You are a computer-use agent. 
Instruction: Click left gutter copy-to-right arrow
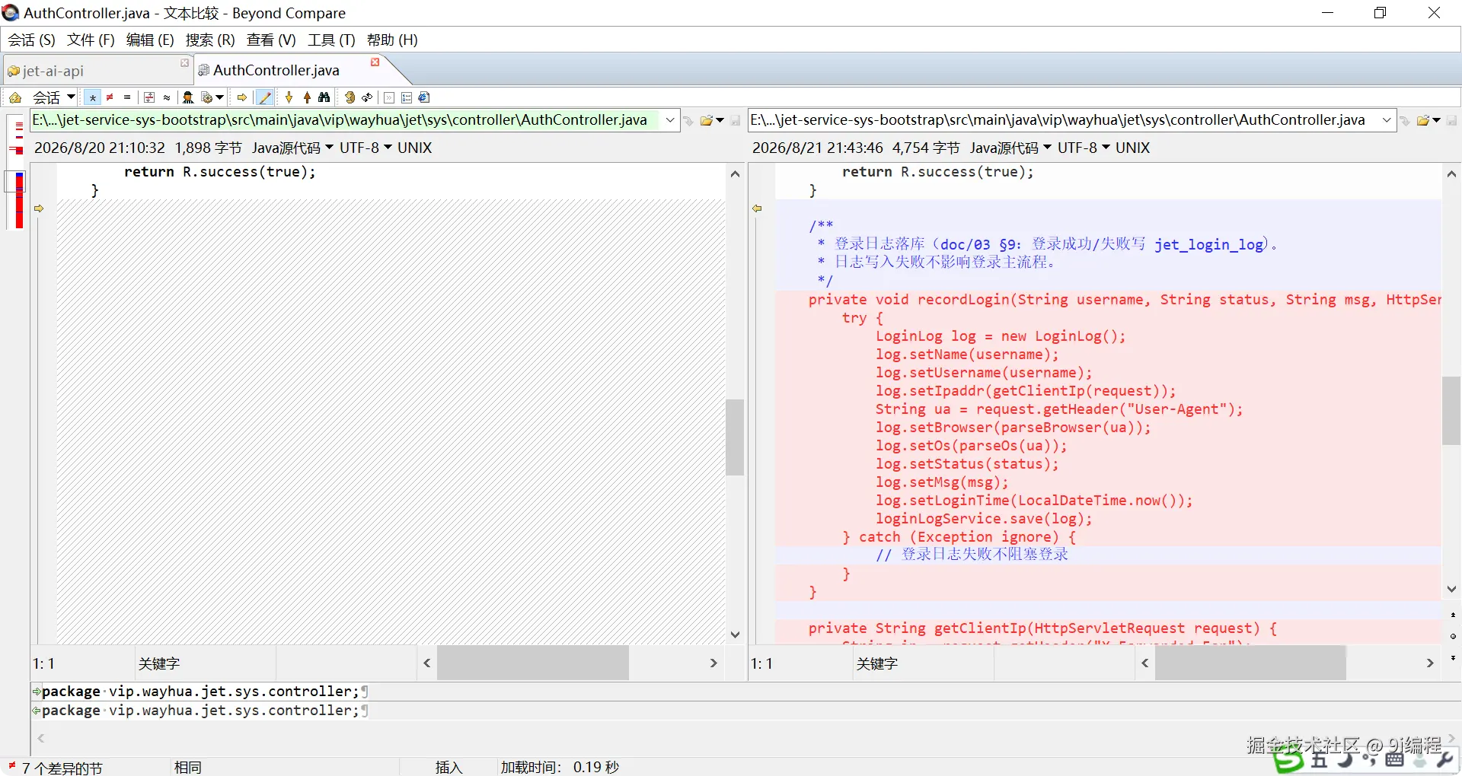pyautogui.click(x=39, y=208)
